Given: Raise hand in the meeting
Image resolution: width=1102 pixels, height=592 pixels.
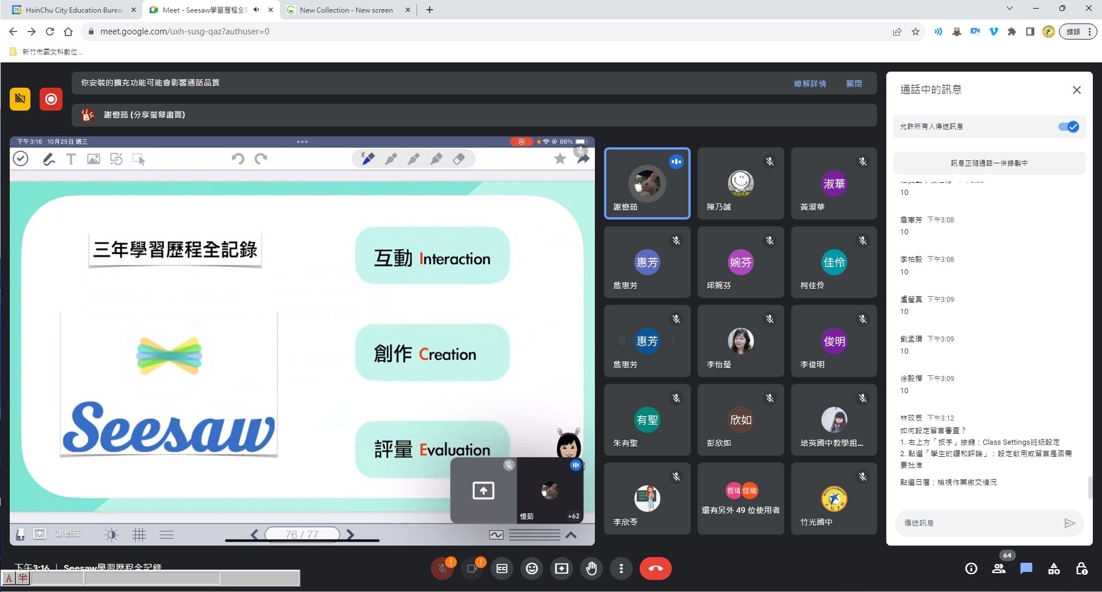Looking at the screenshot, I should [x=591, y=569].
